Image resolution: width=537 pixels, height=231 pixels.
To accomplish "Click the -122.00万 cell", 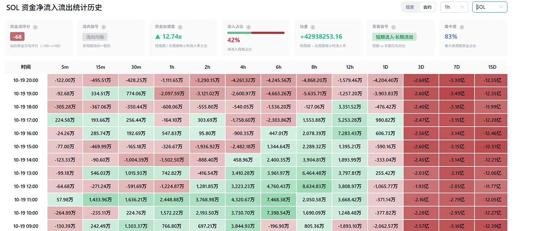I will 65,80.
